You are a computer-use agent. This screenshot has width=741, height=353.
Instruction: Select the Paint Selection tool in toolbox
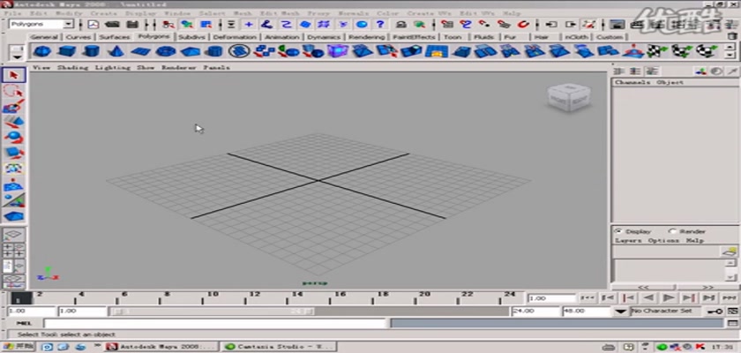[14, 107]
